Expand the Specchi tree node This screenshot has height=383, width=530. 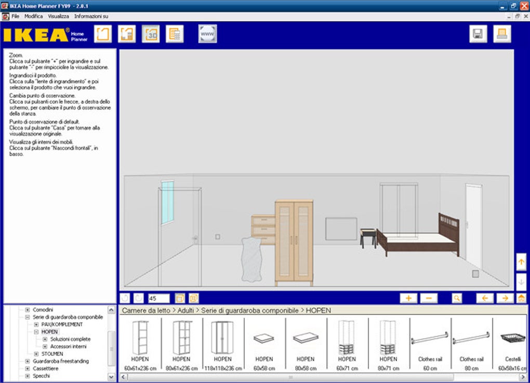pos(28,376)
